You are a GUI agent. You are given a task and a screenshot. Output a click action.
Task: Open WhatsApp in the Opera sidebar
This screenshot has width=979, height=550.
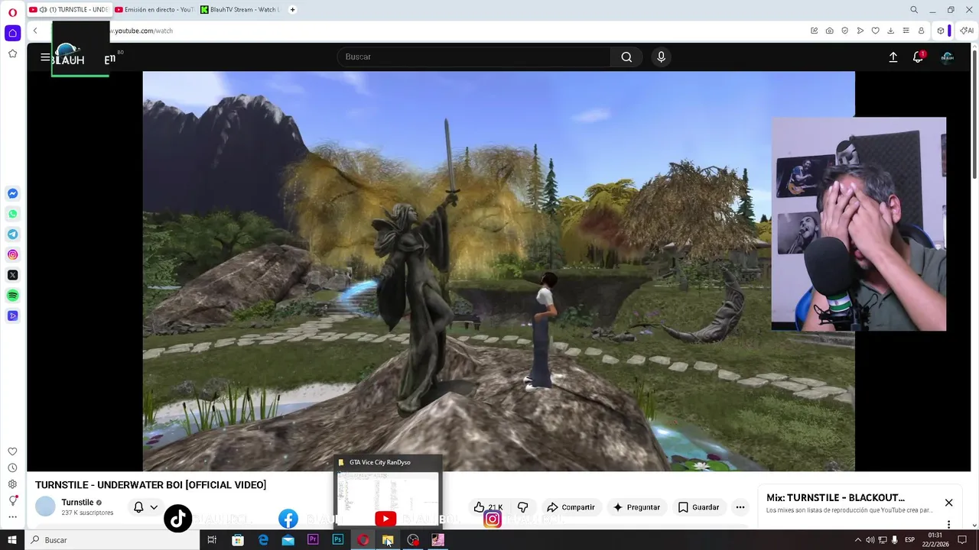pos(12,214)
